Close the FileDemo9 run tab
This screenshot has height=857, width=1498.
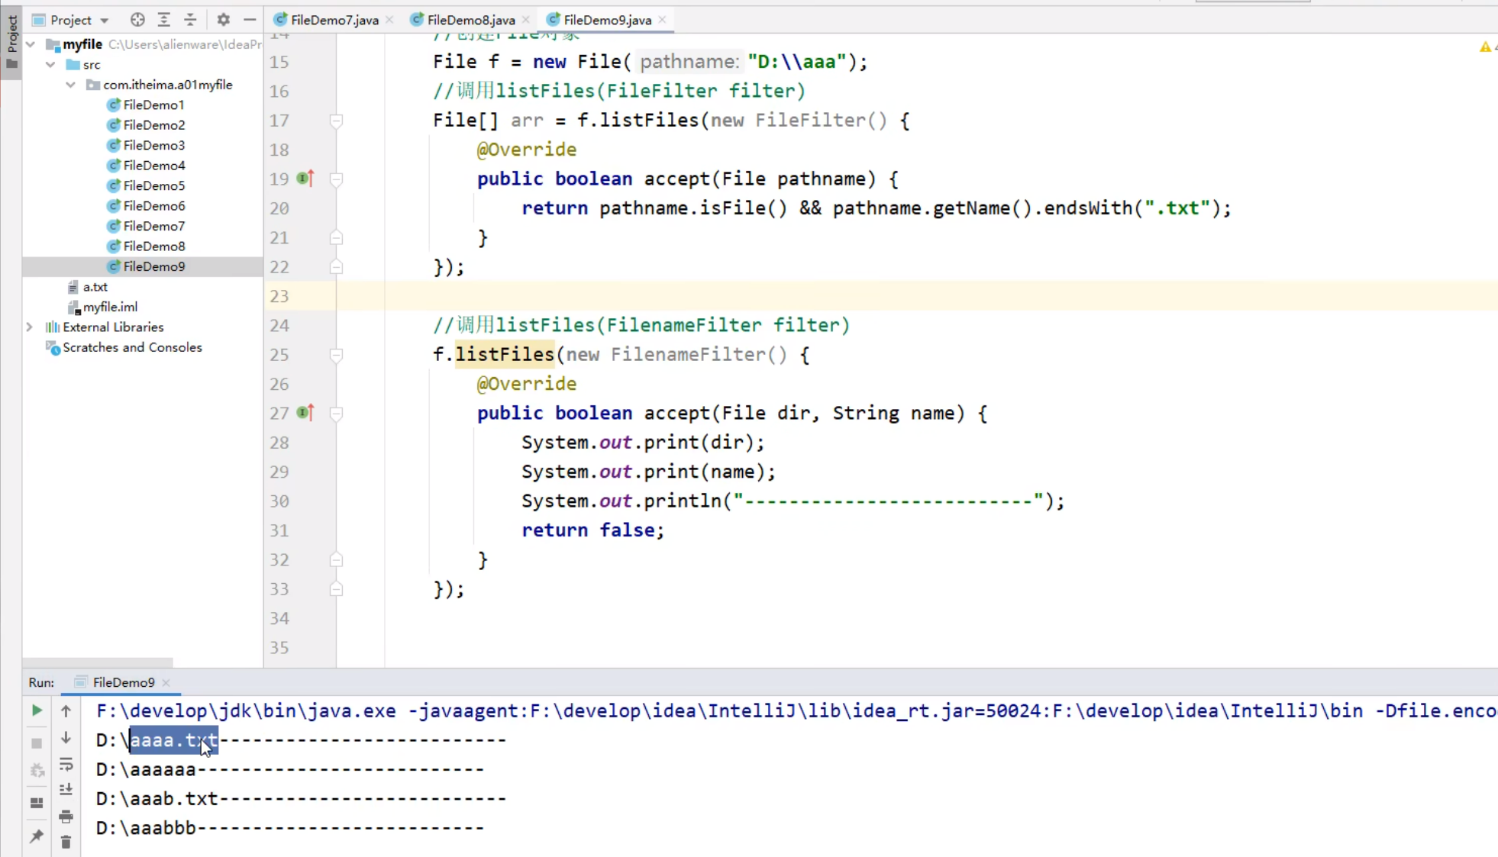[x=168, y=682]
